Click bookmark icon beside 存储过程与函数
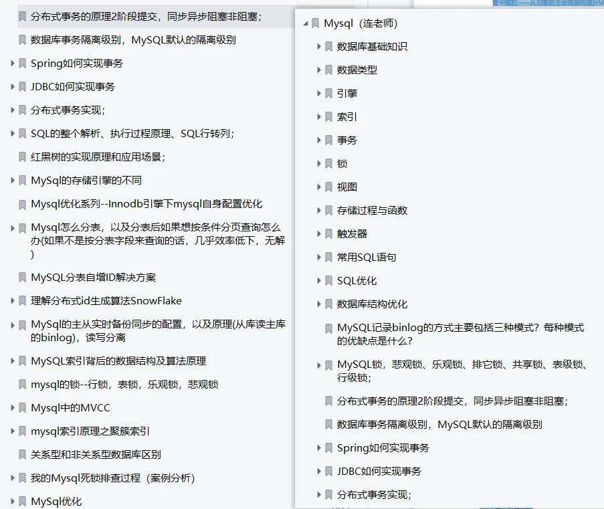Screen dimensions: 604x509 point(328,211)
